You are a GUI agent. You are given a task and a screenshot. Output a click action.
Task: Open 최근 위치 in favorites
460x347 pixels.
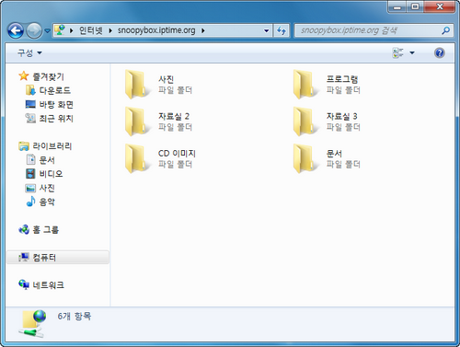pyautogui.click(x=56, y=118)
